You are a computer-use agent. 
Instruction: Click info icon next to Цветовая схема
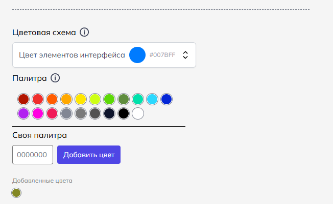[x=84, y=33]
